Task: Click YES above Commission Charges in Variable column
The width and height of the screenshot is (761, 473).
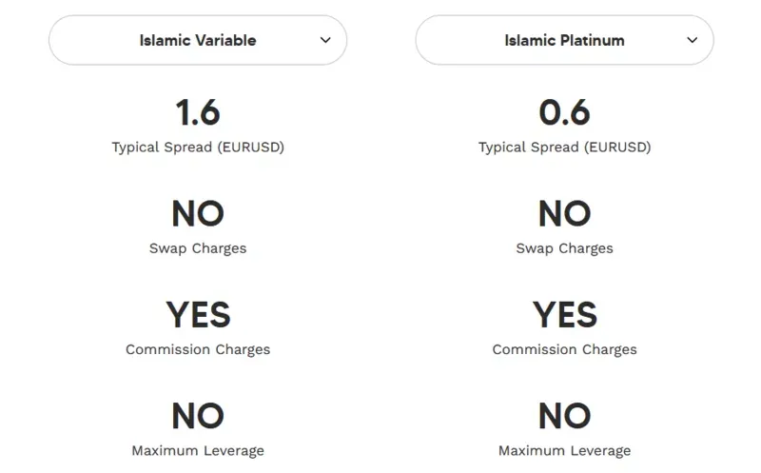Action: tap(198, 315)
